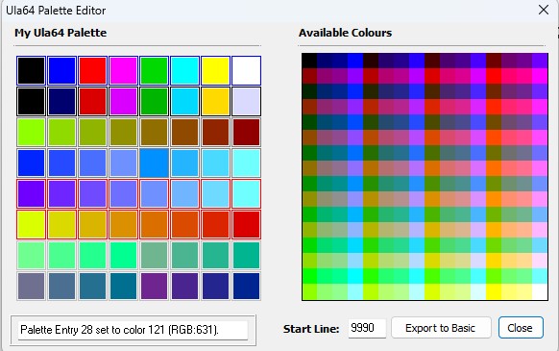The height and width of the screenshot is (351, 559).
Task: Pick the magenta swatch in top palette row
Action: (123, 71)
